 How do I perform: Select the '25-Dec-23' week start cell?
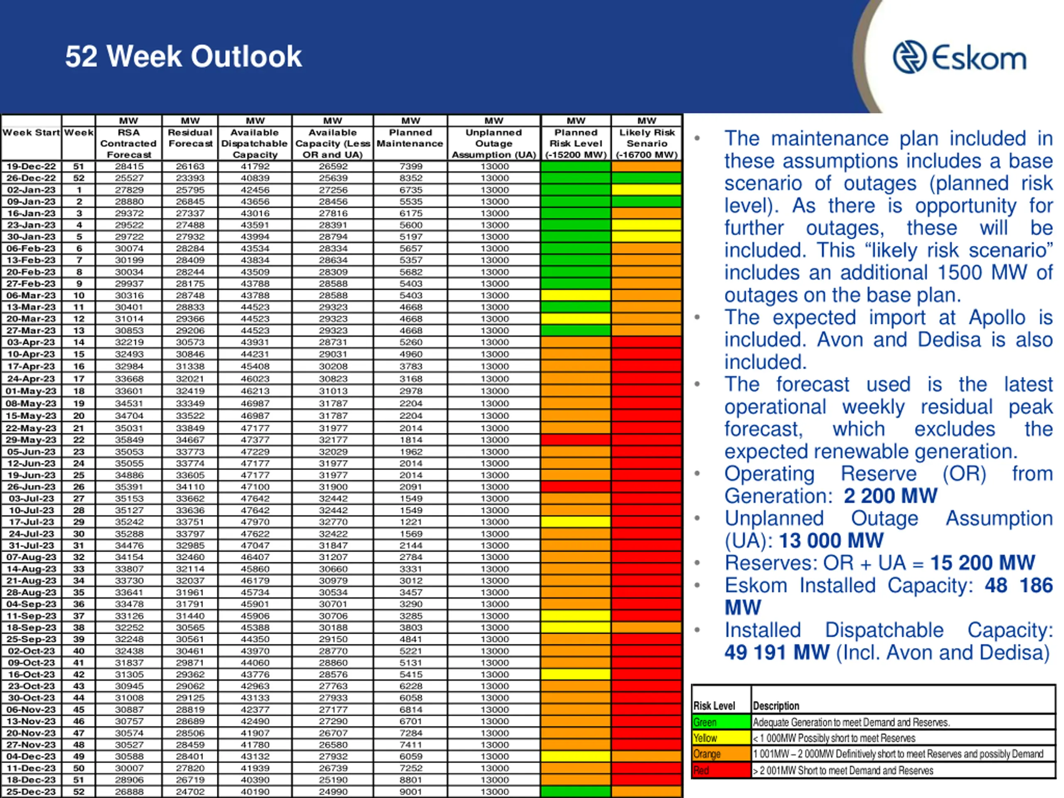31,792
